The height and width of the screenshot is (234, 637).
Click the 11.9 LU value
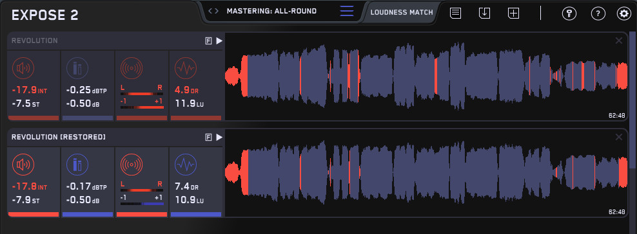pyautogui.click(x=190, y=104)
